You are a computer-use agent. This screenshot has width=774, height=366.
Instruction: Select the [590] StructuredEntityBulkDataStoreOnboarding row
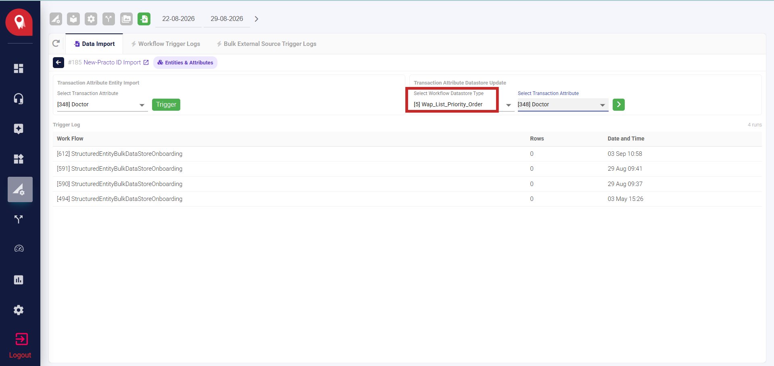tap(407, 184)
